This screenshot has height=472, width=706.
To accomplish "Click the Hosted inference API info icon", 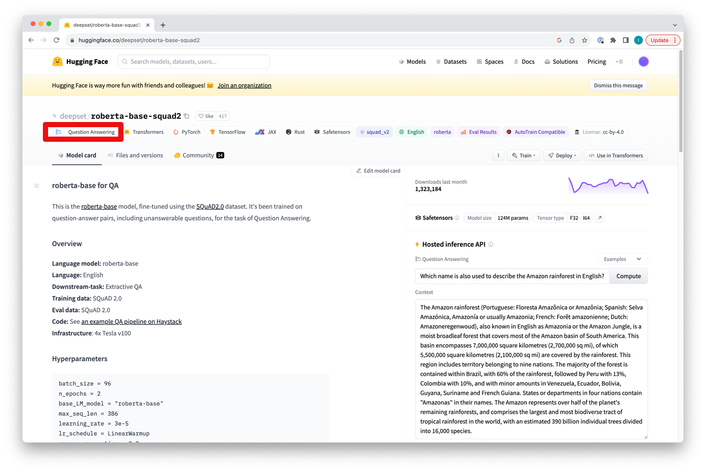I will (491, 244).
